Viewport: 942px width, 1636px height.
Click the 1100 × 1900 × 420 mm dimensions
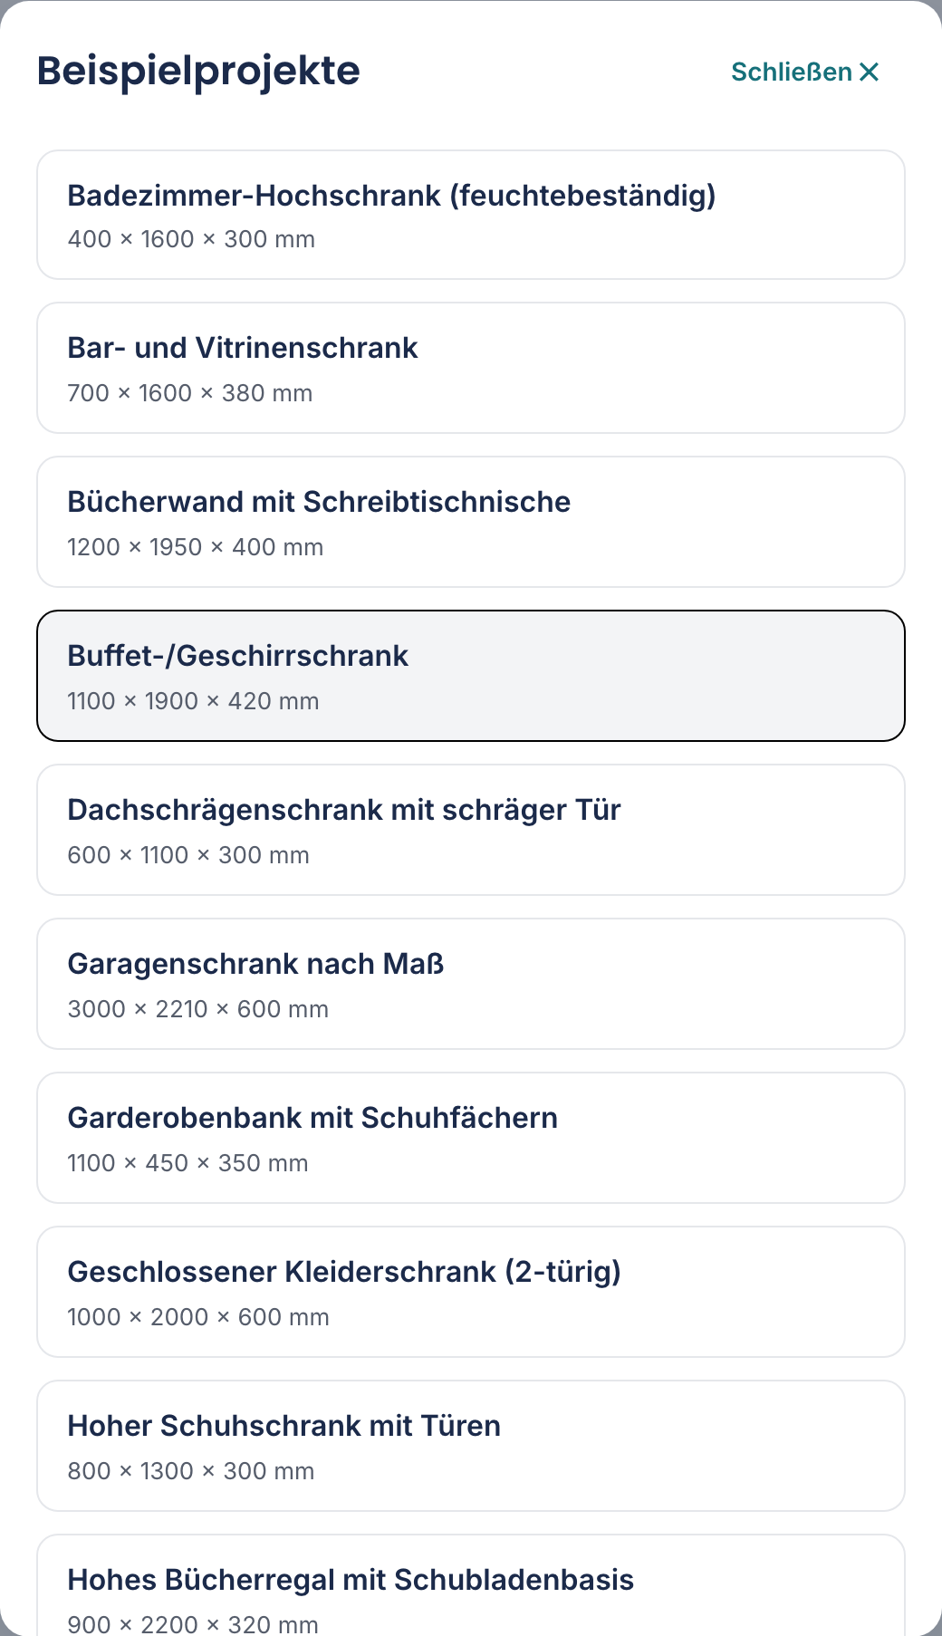193,701
